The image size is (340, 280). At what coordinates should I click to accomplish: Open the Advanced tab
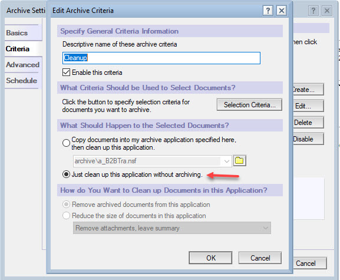[23, 65]
